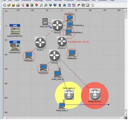Screen dimensions: 129x120
Task: Click the blue dotted grid toolbar icon
Action: coord(69,5)
